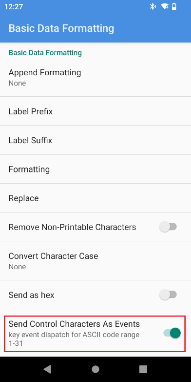Tap the Wi-Fi signal status icon
The height and width of the screenshot is (382, 191).
(165, 6)
